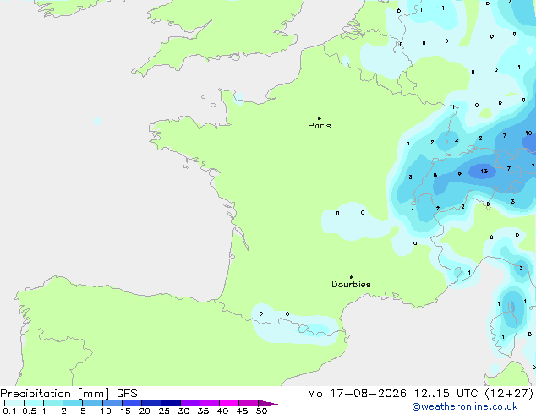Pick the 40 mm magenta legend swatch
This screenshot has width=536, height=414.
coord(229,403)
